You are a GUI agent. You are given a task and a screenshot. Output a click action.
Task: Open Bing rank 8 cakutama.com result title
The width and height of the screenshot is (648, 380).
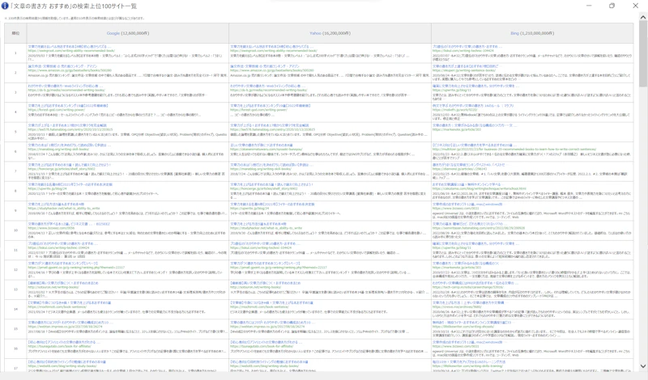coord(467,184)
